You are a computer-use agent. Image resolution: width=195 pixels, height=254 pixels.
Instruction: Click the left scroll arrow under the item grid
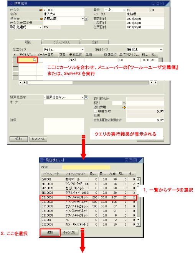tap(20, 82)
